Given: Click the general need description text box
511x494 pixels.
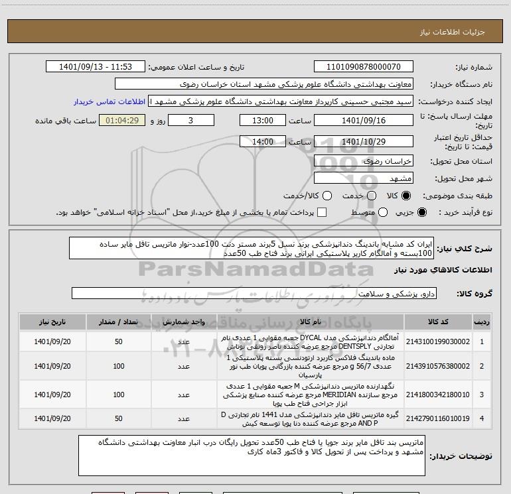Looking at the screenshot, I should pos(252,248).
